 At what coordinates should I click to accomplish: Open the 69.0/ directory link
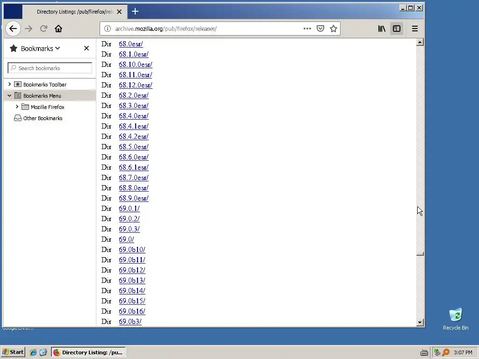click(x=126, y=239)
